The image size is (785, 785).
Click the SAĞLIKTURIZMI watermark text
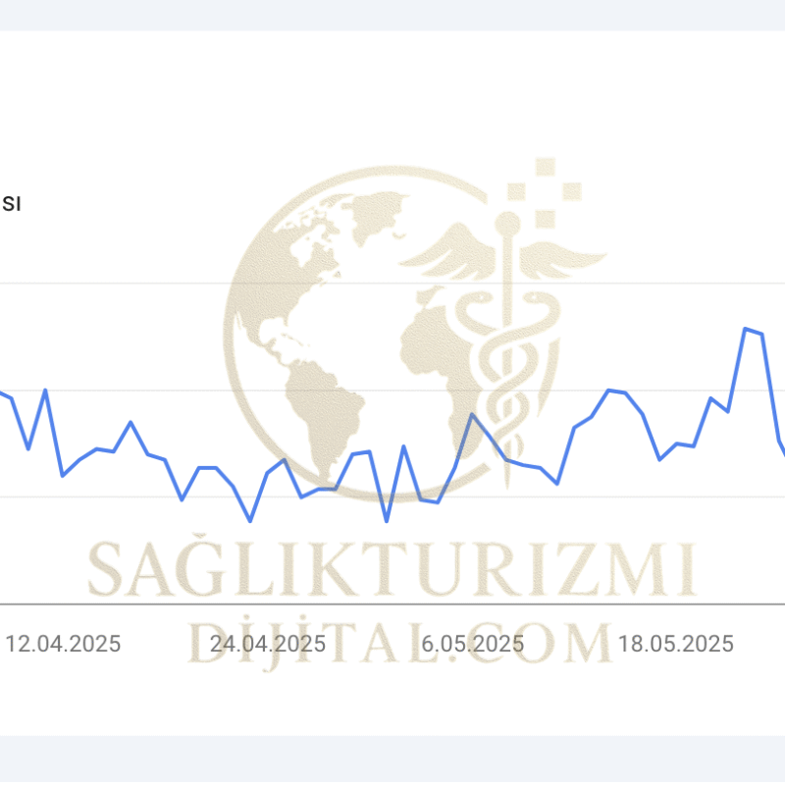click(392, 569)
